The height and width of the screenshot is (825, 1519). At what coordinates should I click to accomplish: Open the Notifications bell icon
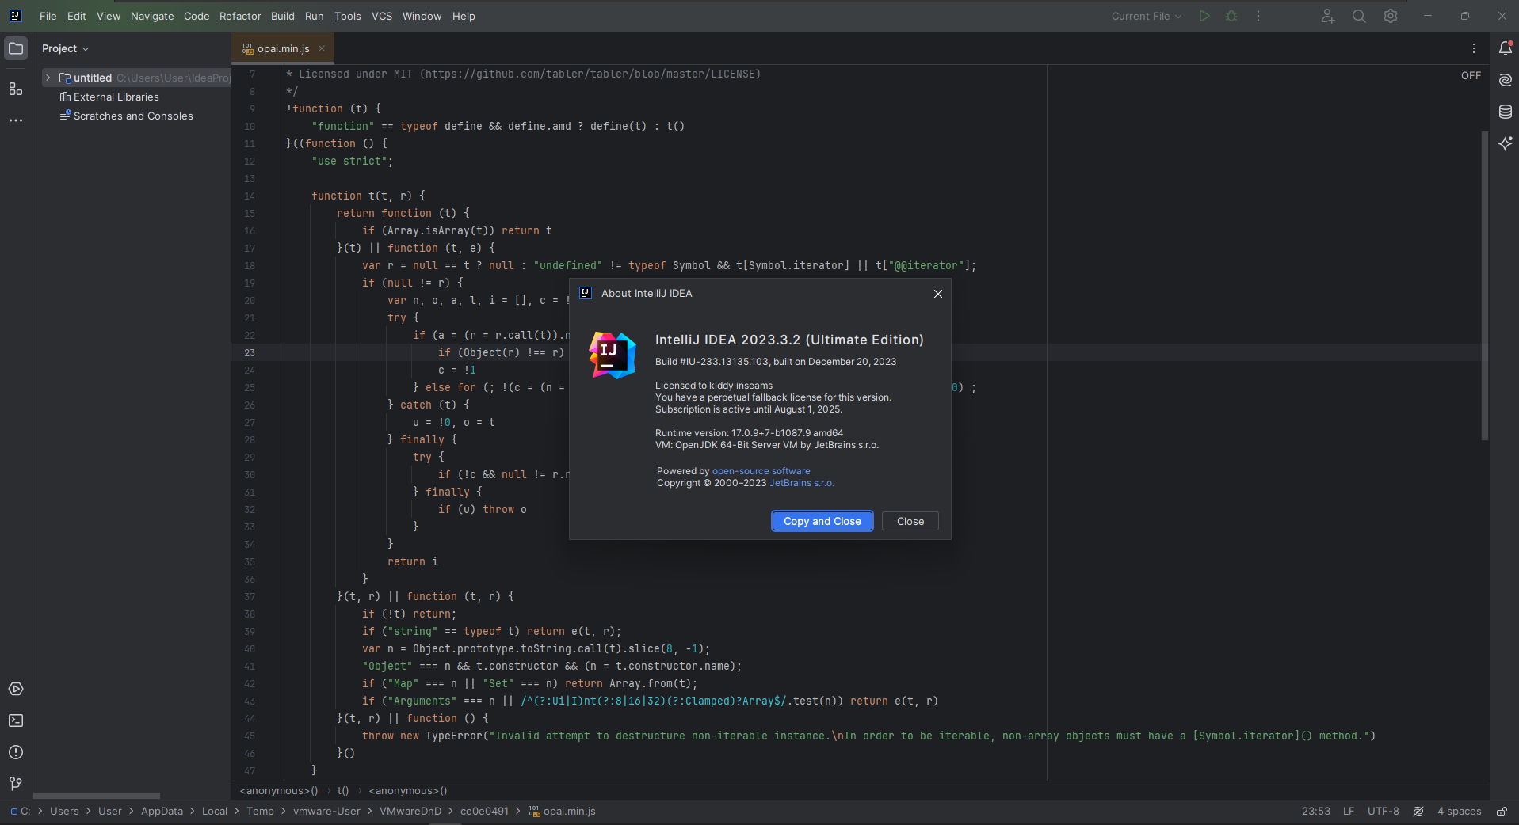[1506, 48]
